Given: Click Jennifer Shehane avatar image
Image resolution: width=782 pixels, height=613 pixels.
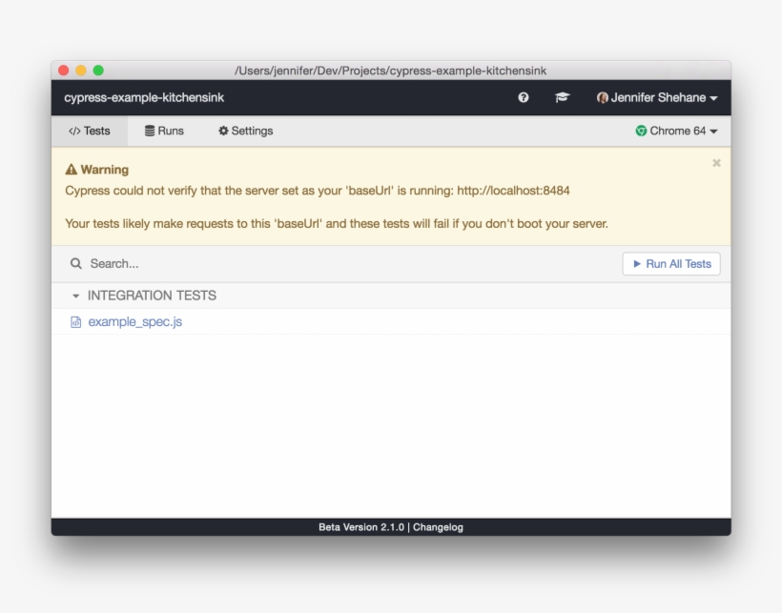Looking at the screenshot, I should 602,97.
